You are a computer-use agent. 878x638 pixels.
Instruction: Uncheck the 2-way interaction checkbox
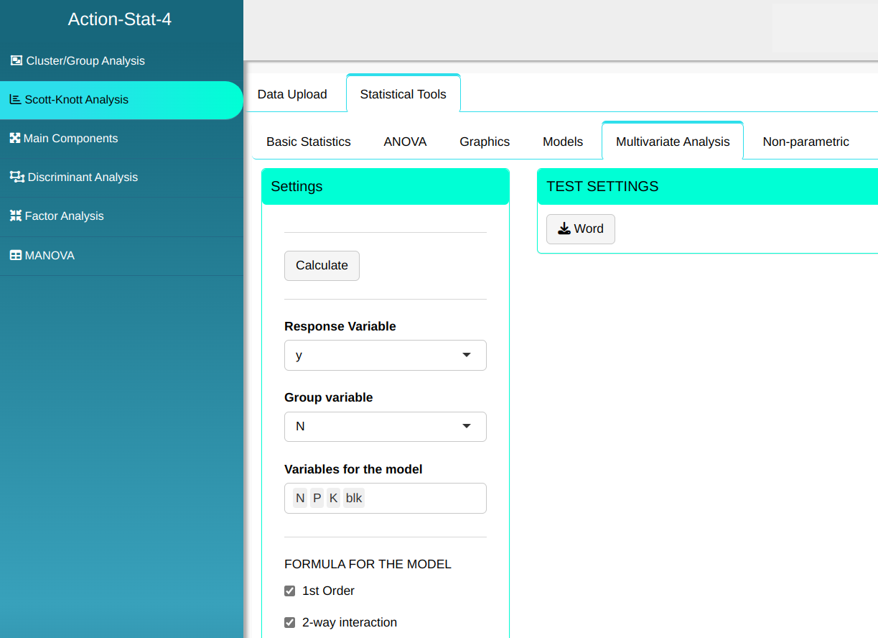[x=290, y=623]
